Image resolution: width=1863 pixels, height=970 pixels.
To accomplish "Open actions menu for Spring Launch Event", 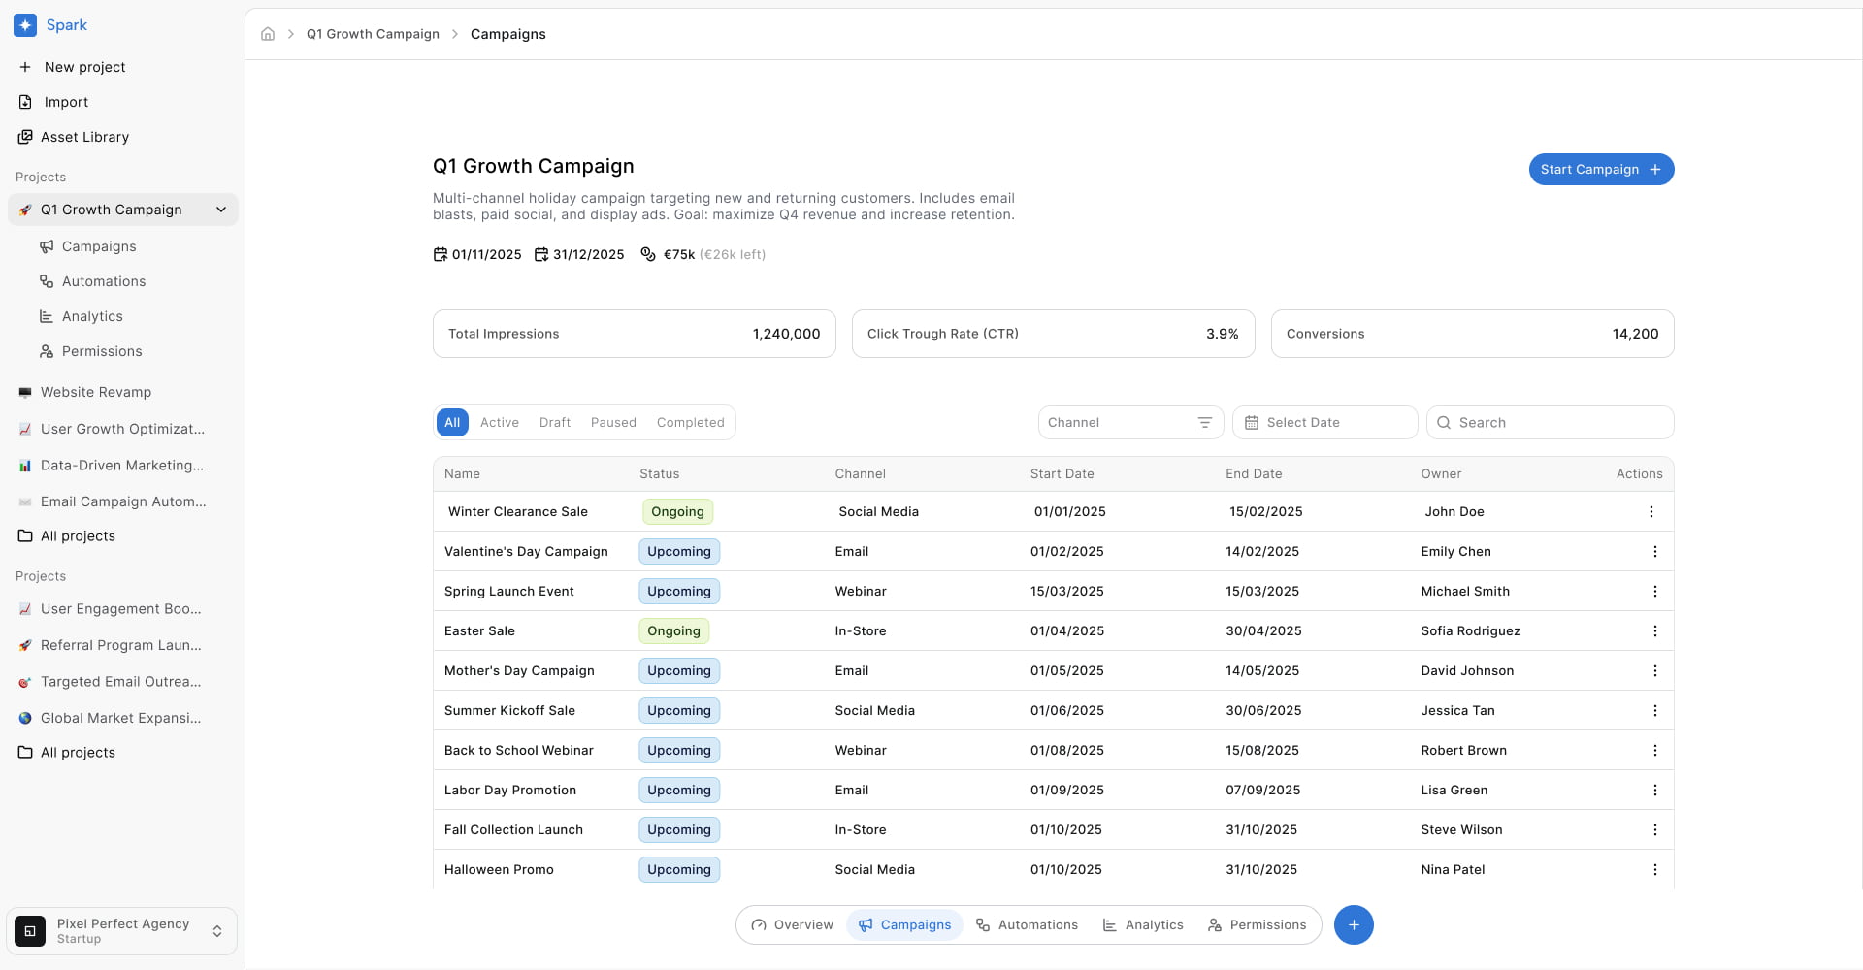I will click(1655, 592).
